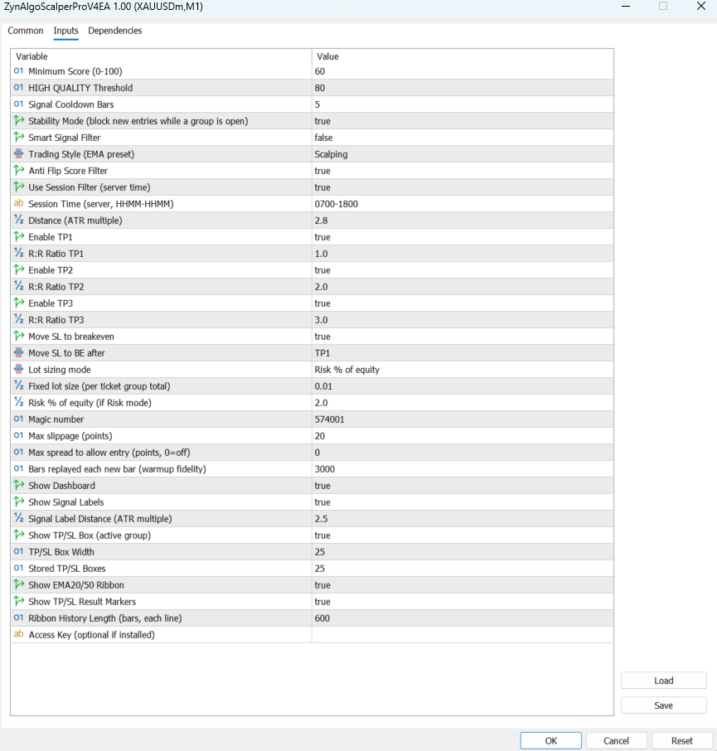This screenshot has height=751, width=717.
Task: Click the enum icon beside Trading Style
Action: (19, 153)
